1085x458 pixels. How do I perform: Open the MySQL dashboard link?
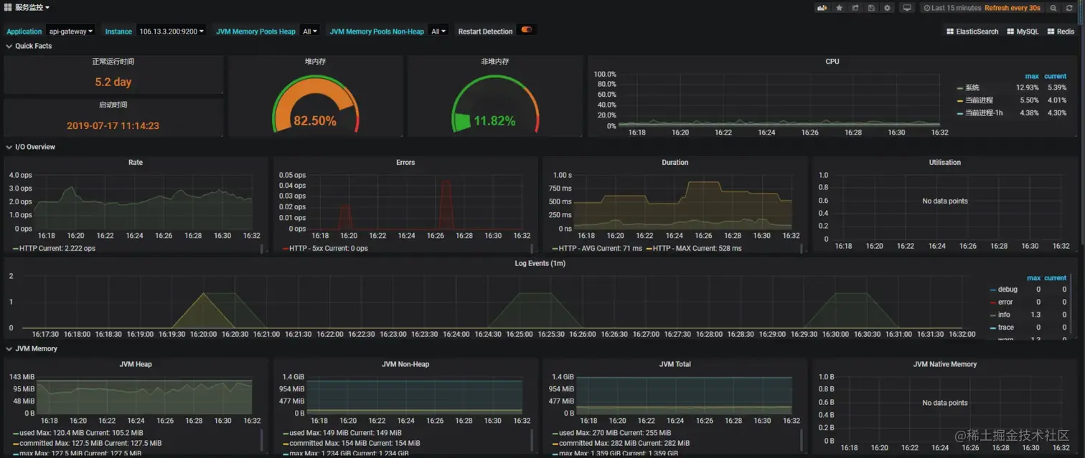[x=1023, y=32]
